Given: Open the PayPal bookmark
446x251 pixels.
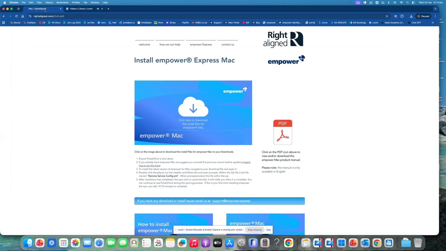Looking at the screenshot, I should coord(184,23).
